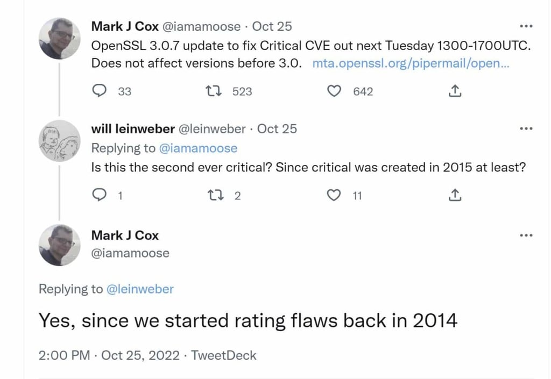This screenshot has width=551, height=379.
Task: Reply to Mark J Cox's OpenSSL tweet
Action: point(99,91)
